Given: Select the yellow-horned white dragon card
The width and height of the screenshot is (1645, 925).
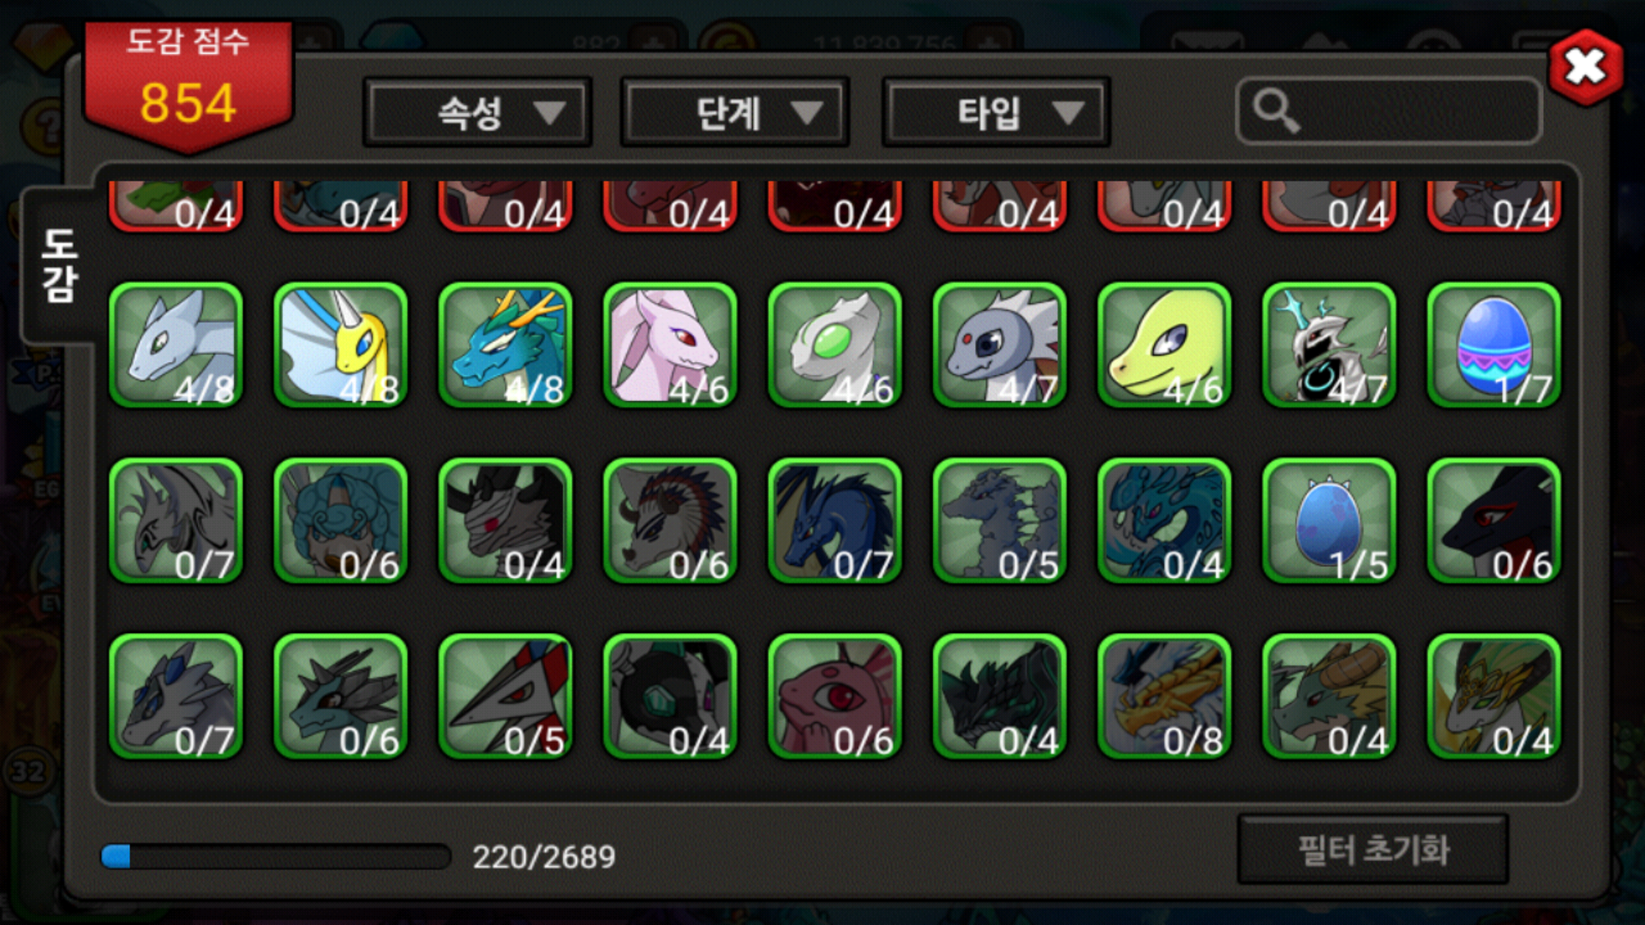Looking at the screenshot, I should click(x=340, y=345).
